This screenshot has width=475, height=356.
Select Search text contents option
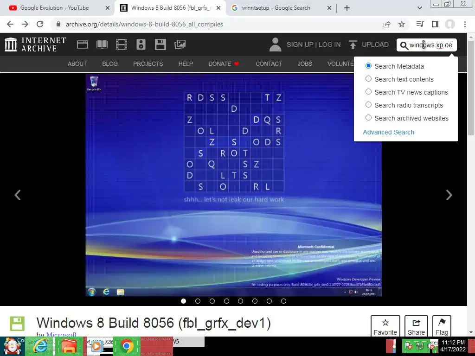pyautogui.click(x=368, y=79)
